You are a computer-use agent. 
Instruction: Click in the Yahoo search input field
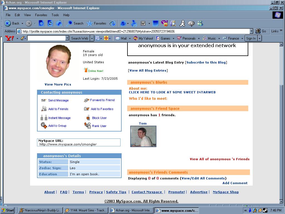click(46, 38)
